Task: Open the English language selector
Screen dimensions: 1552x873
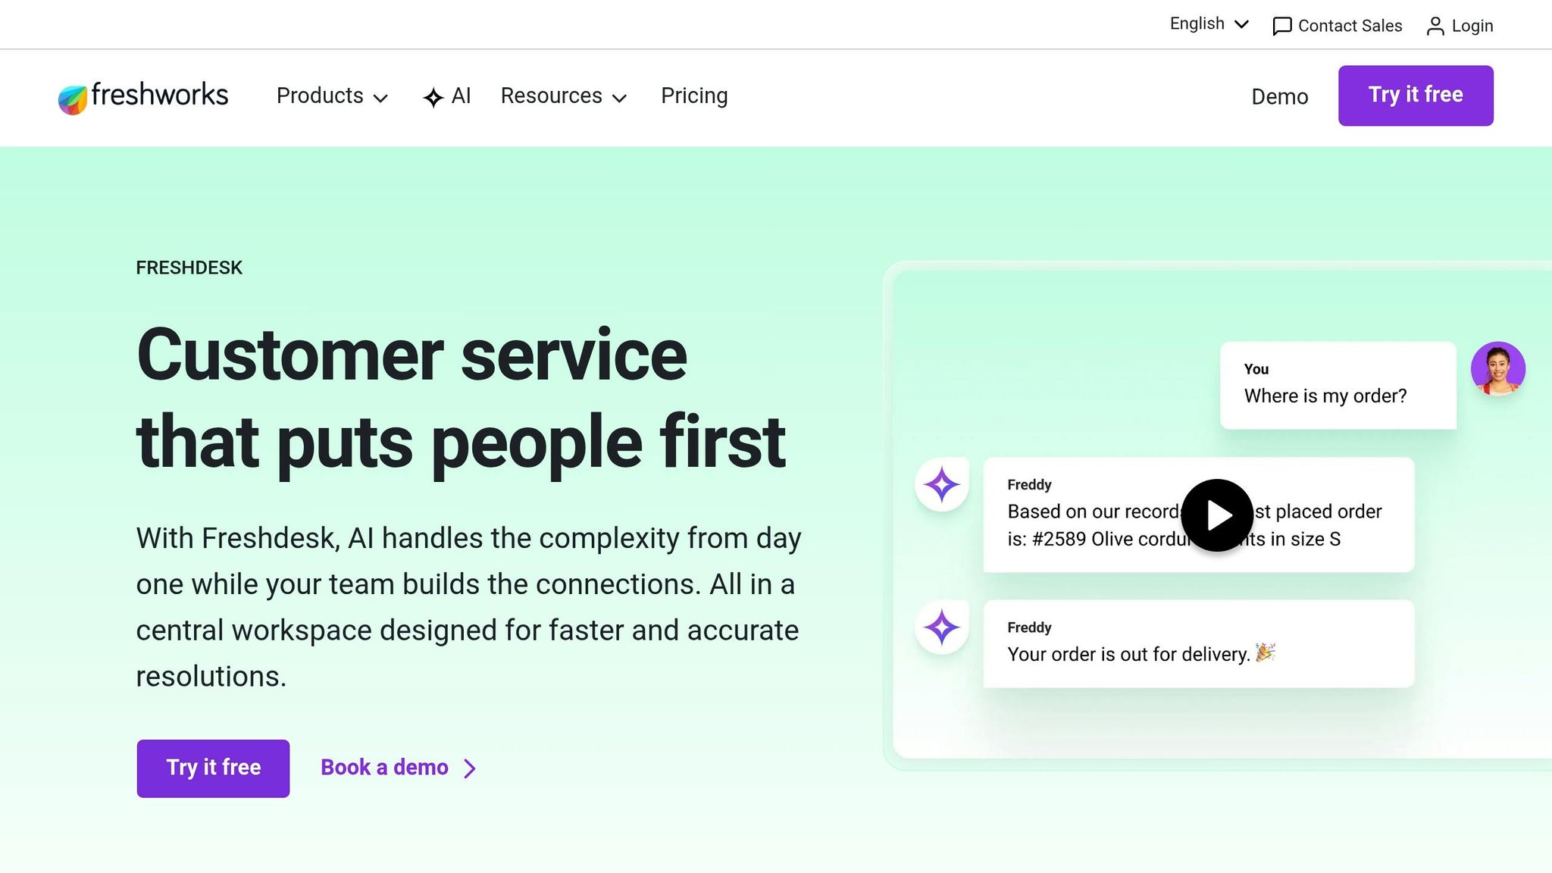Action: (1208, 23)
